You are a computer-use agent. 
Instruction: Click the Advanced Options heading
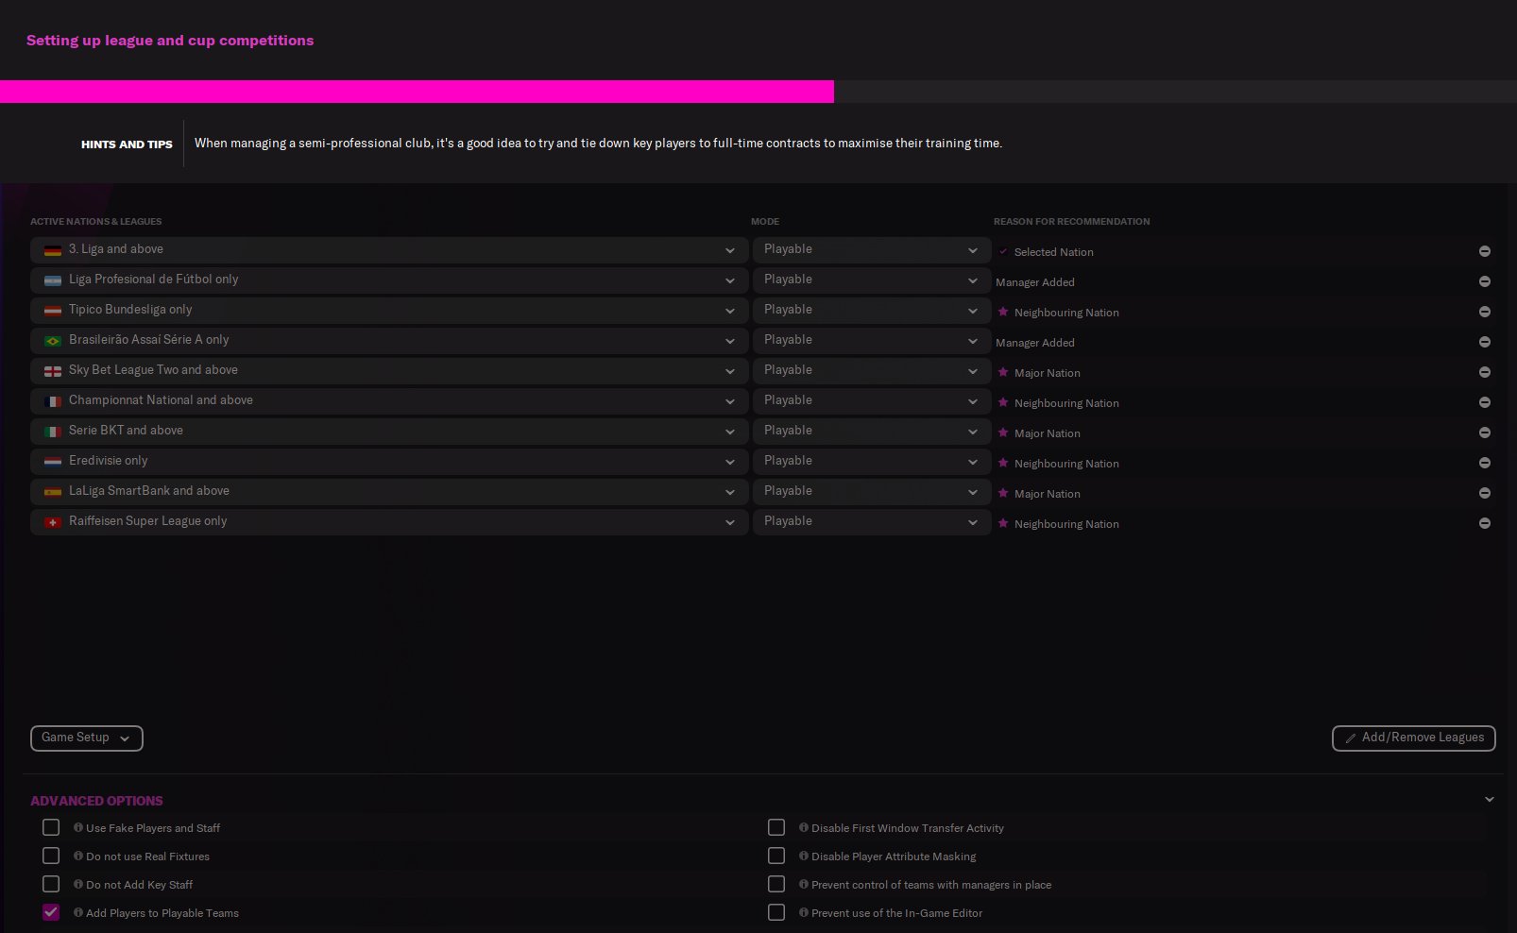coord(96,801)
